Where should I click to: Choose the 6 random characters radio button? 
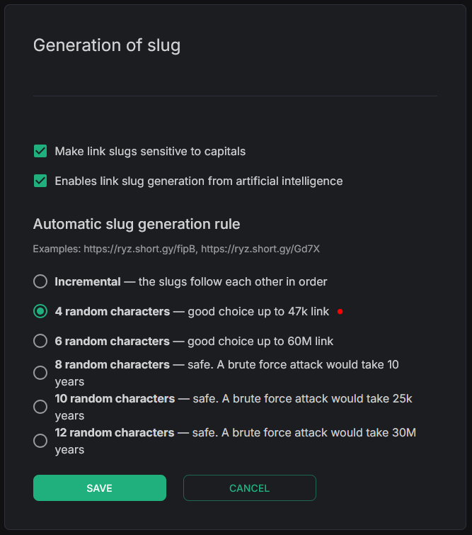coord(40,341)
